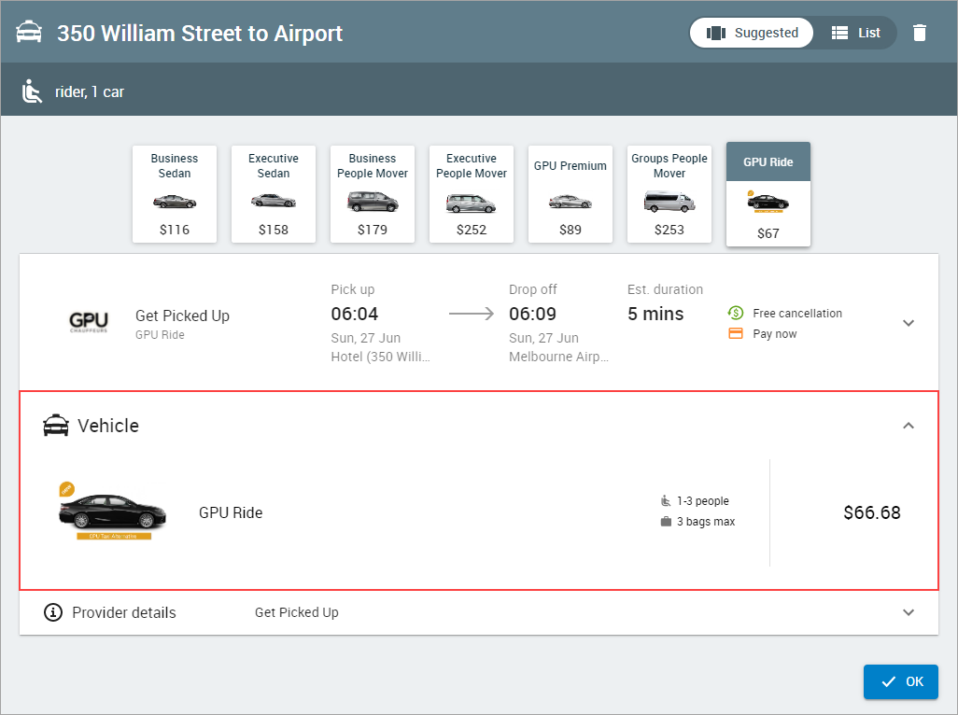Click the GPU Ride vehicle name in the Vehicle section
This screenshot has width=958, height=715.
click(x=231, y=512)
